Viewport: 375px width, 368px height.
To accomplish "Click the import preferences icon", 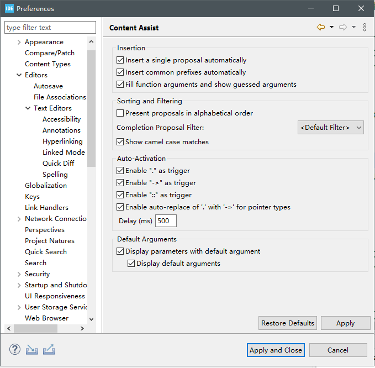I will pyautogui.click(x=32, y=350).
